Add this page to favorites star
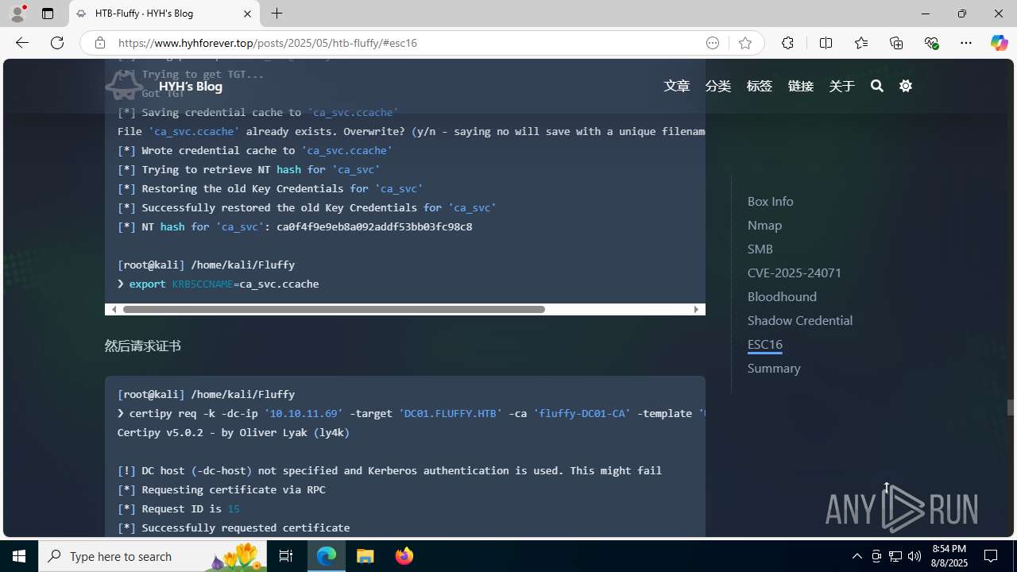 coord(745,43)
